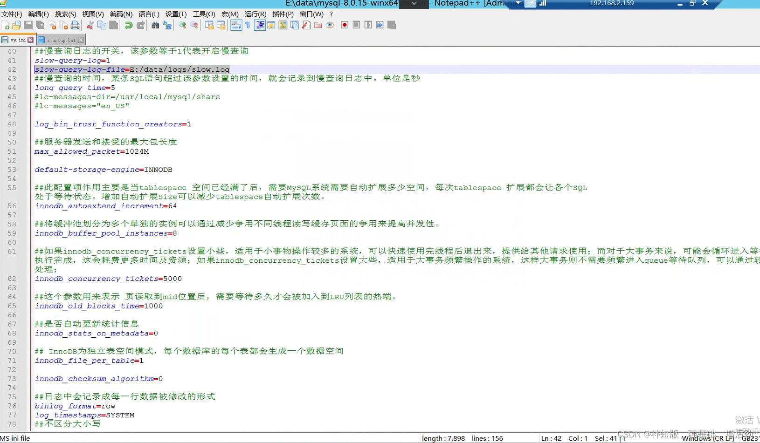The height and width of the screenshot is (443, 760).
Task: Open the 视图(V) menu
Action: 93,14
